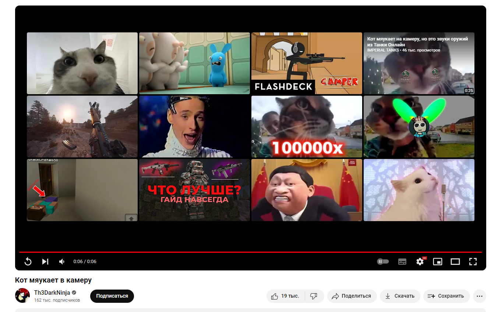
Task: Open the FLASHDECK Camper suggested video thumbnail
Action: pos(307,63)
